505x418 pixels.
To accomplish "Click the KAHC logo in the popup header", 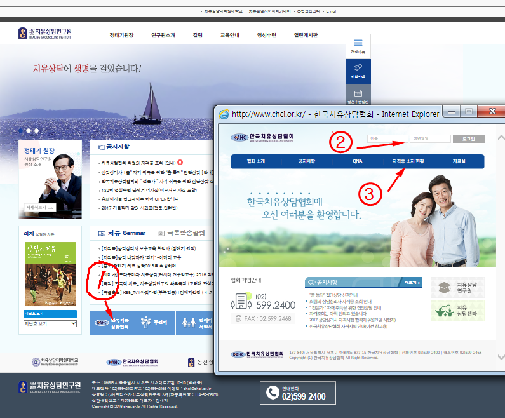I will pos(262,137).
